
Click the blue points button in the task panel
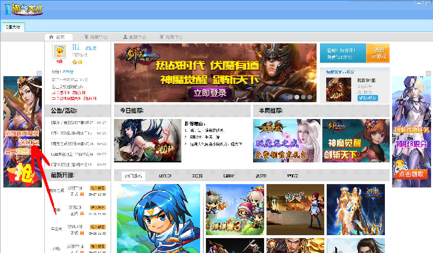pyautogui.click(x=368, y=97)
